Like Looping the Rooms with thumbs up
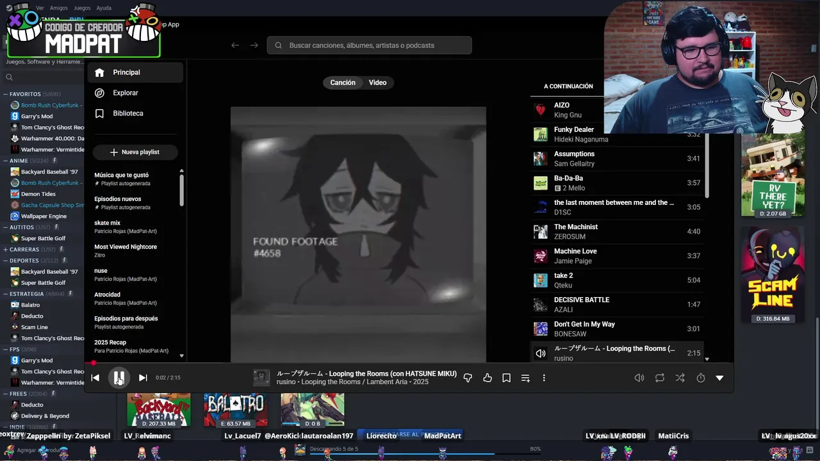Screen dimensions: 820x461 [488, 378]
